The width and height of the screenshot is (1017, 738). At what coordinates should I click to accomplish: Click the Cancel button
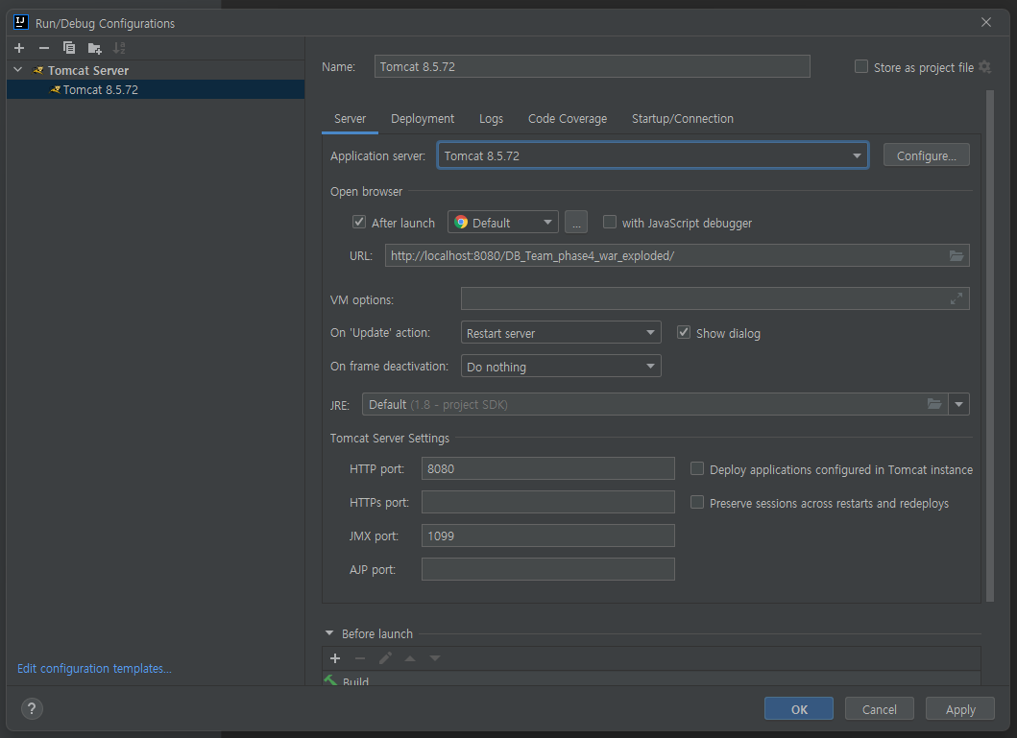tap(880, 709)
